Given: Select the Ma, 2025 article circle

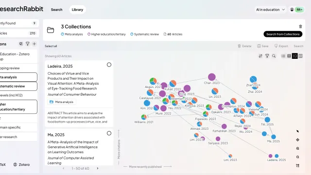Looking at the screenshot, I should click(x=109, y=133).
